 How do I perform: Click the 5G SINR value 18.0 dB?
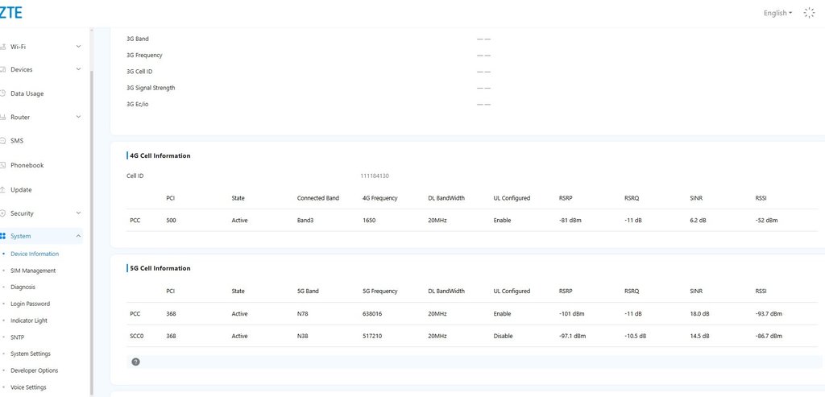pyautogui.click(x=700, y=314)
